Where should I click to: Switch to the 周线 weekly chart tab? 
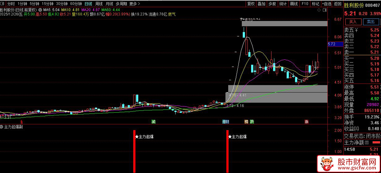99,4
